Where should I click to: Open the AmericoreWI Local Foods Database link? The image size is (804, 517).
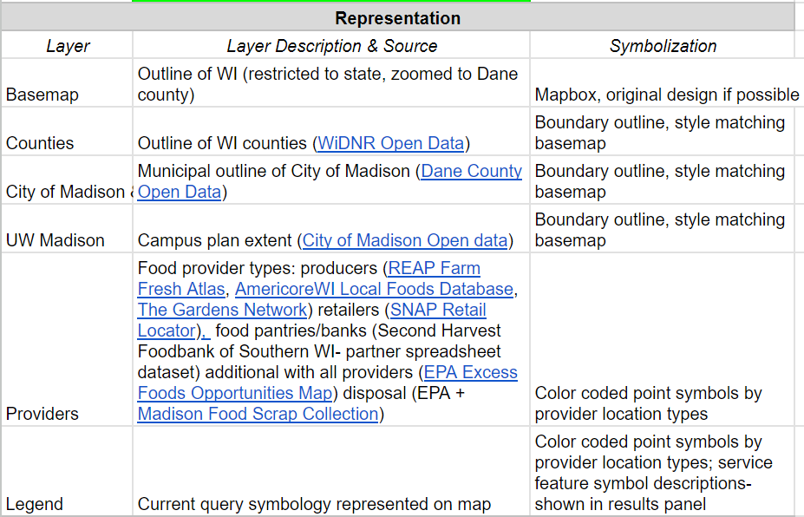pyautogui.click(x=374, y=289)
